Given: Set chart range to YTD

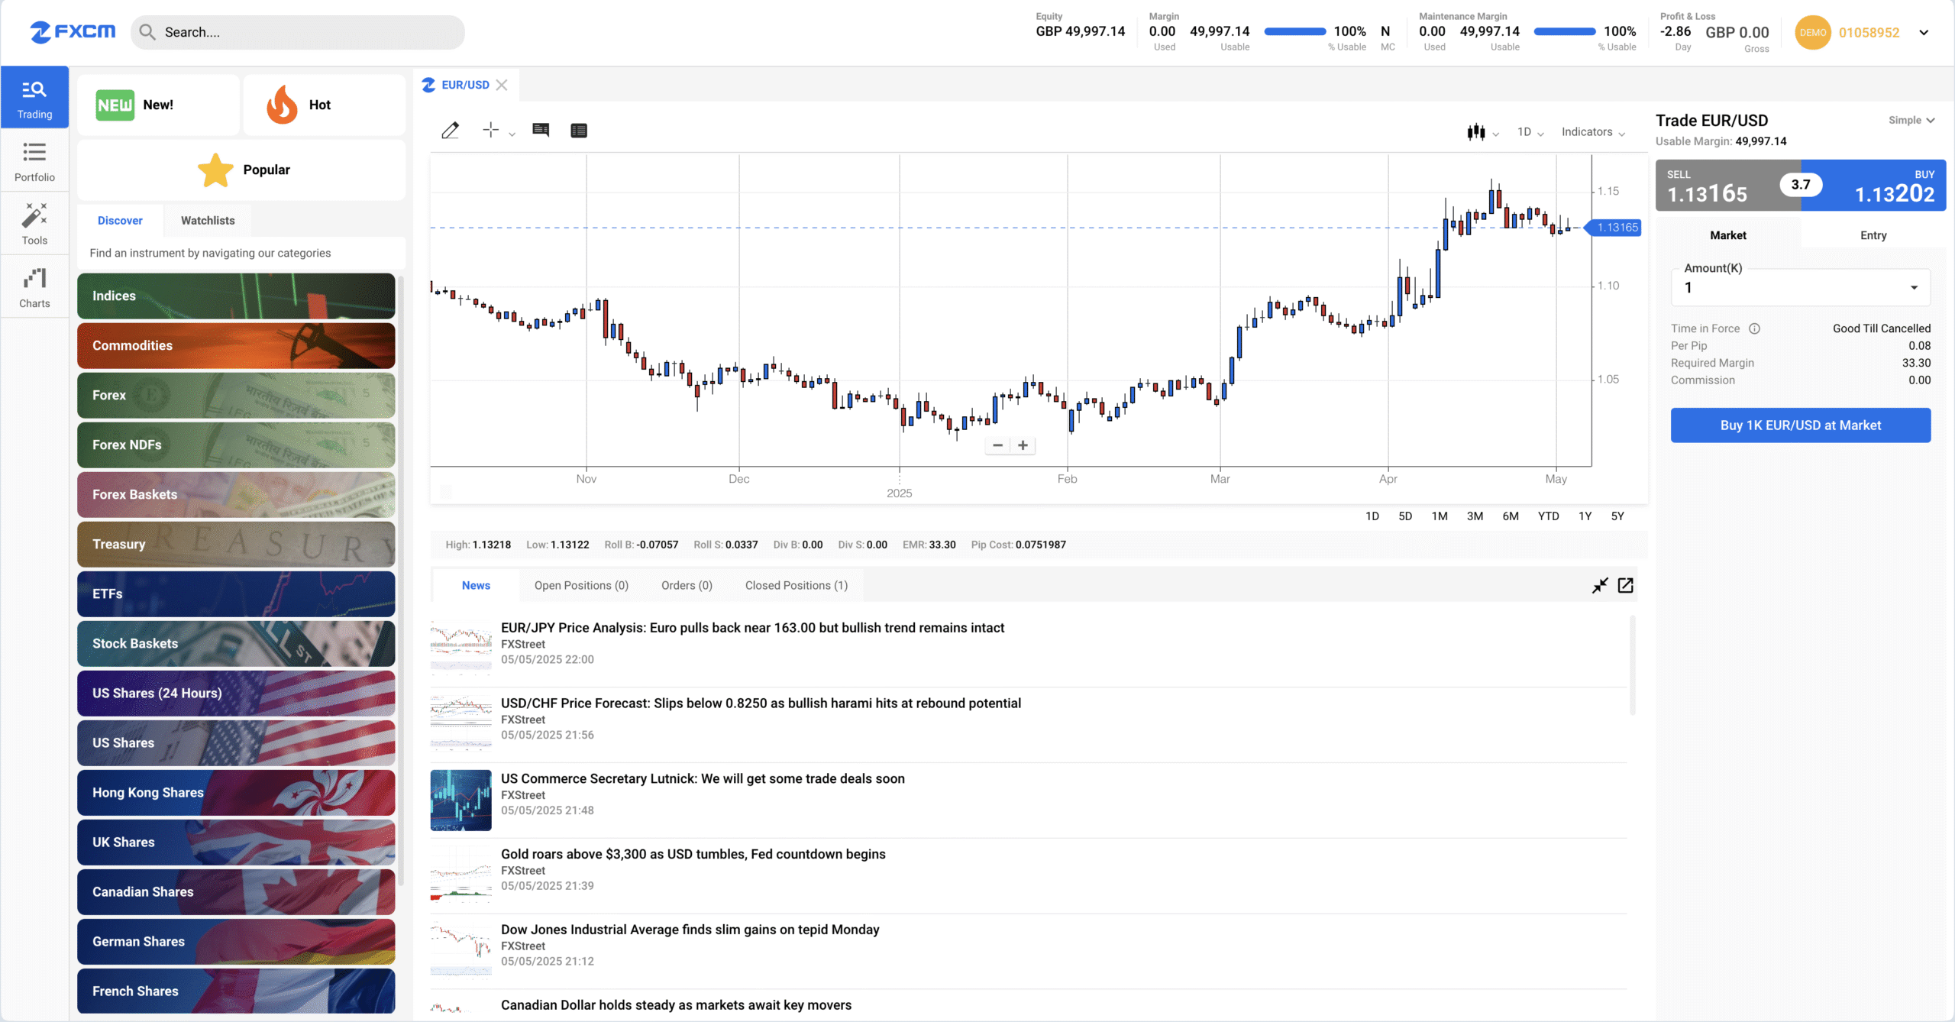Looking at the screenshot, I should click(1548, 516).
